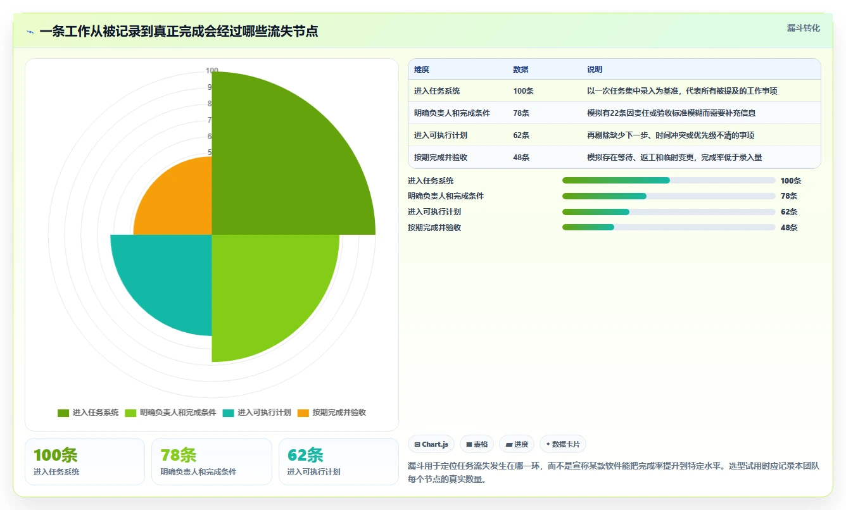The height and width of the screenshot is (510, 846).
Task: Click the 按期完成并验收 progress bar
Action: [x=669, y=227]
